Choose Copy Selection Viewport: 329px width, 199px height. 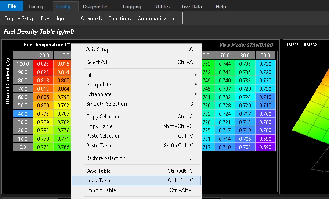pyautogui.click(x=136, y=117)
